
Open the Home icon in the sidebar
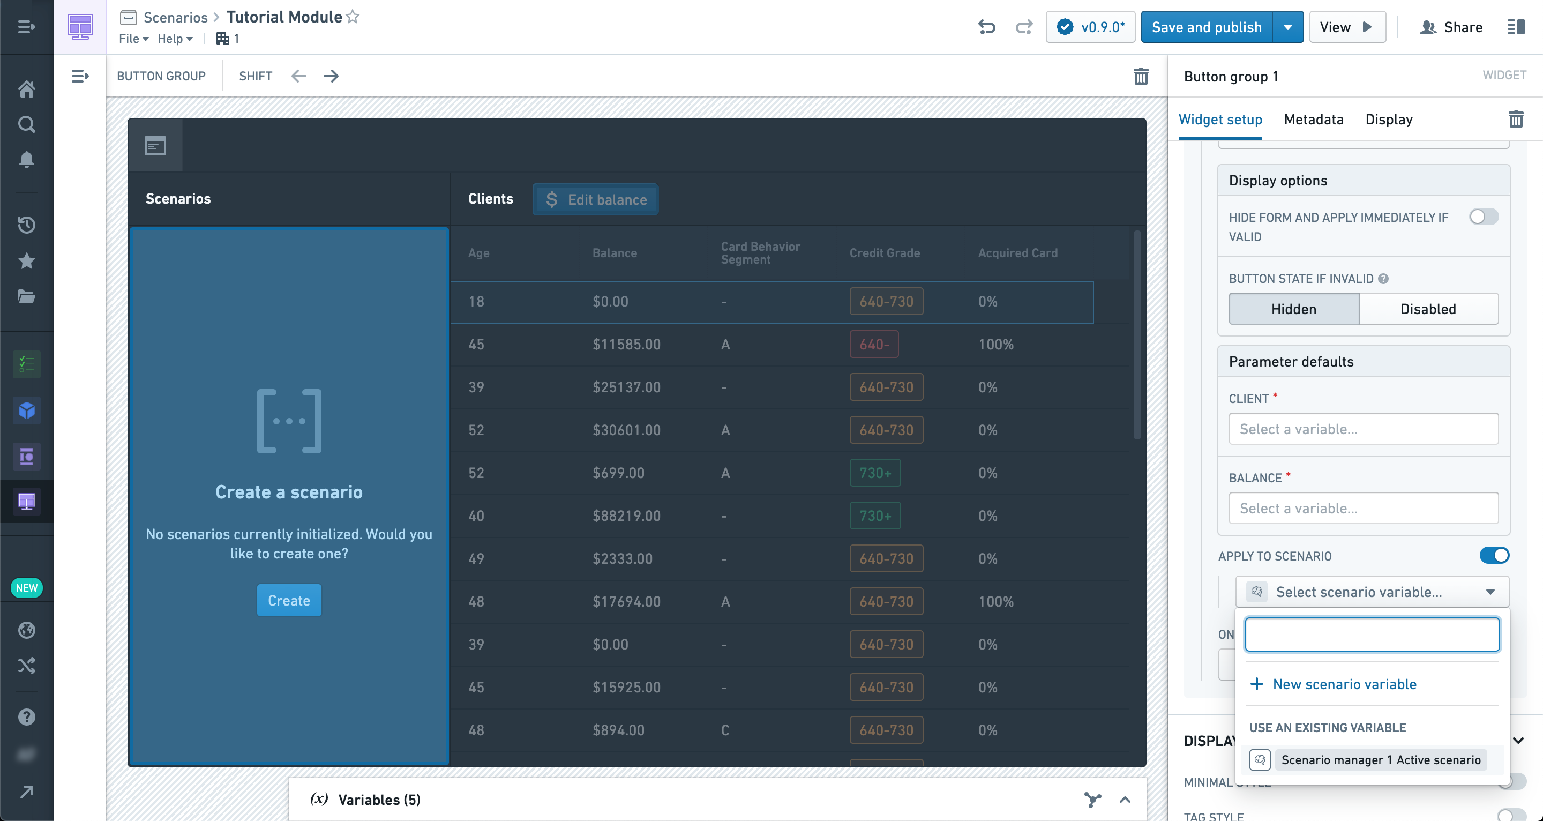pyautogui.click(x=26, y=89)
